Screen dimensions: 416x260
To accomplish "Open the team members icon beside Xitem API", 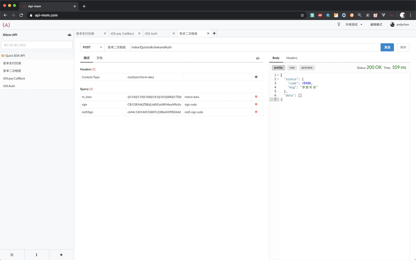I will pyautogui.click(x=70, y=35).
